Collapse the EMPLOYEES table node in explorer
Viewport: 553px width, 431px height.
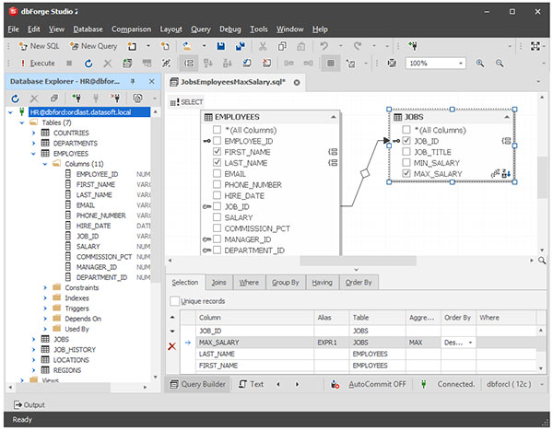tap(33, 154)
